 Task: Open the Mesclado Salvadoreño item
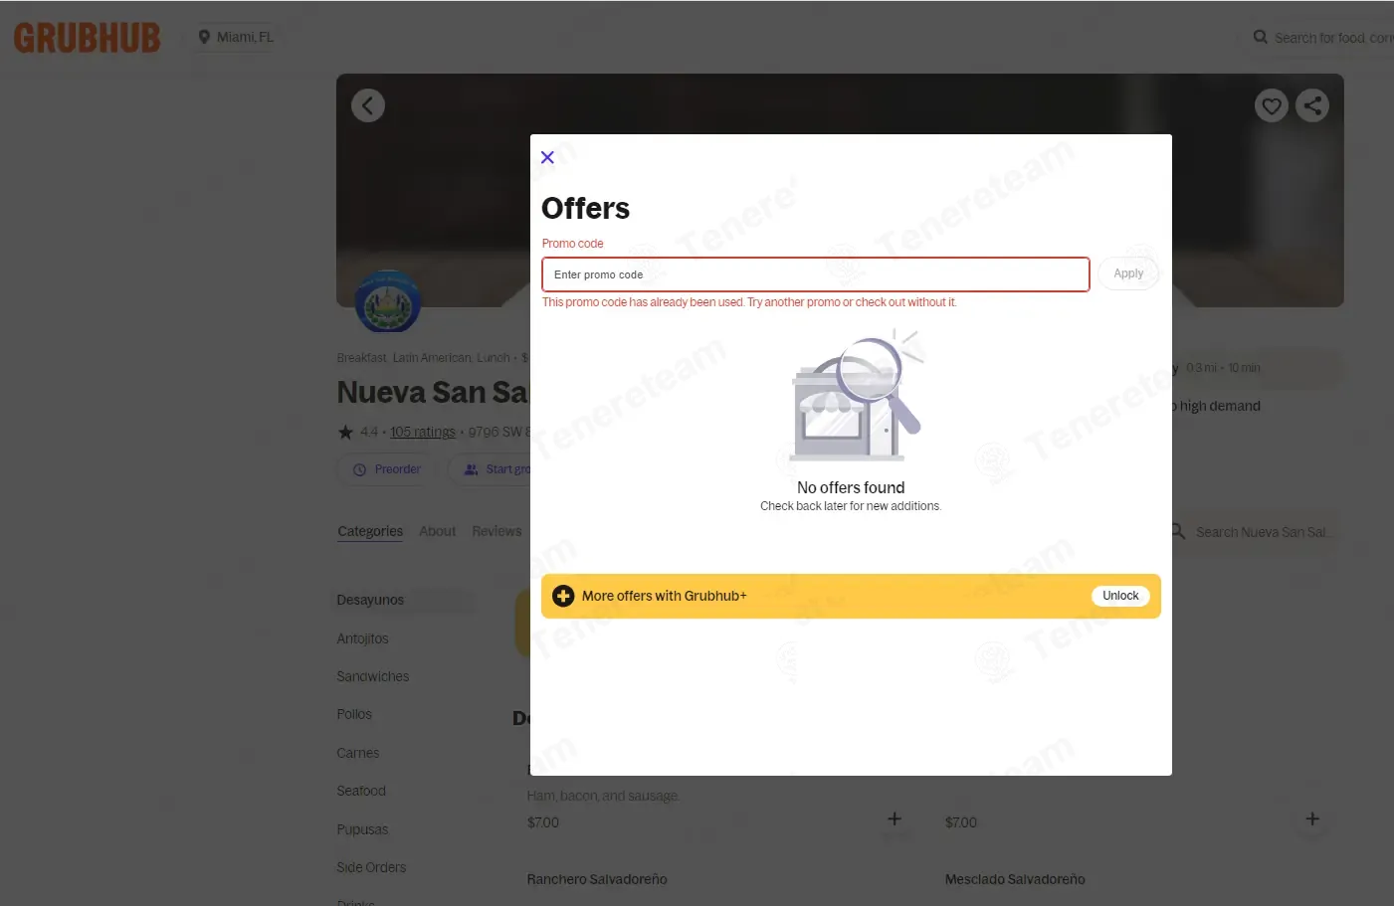pos(1015,879)
